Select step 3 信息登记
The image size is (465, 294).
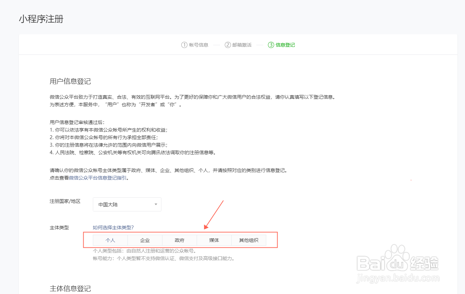pyautogui.click(x=281, y=45)
